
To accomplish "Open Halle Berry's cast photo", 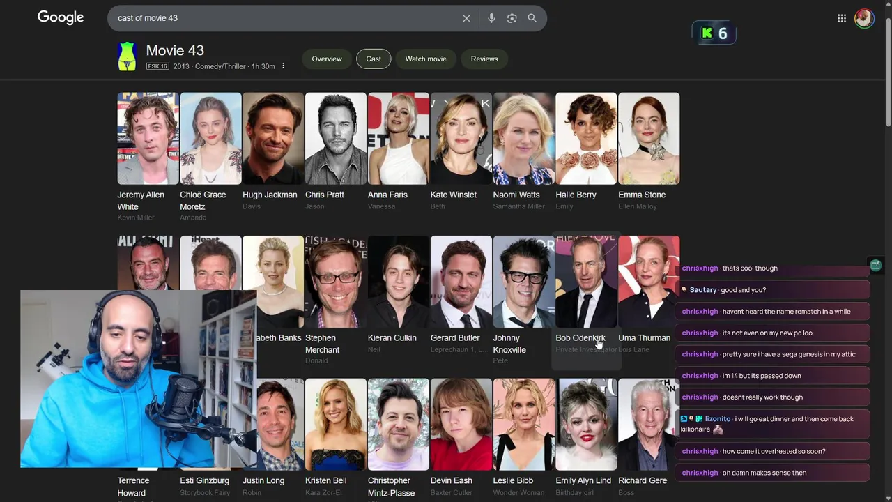I will click(586, 139).
